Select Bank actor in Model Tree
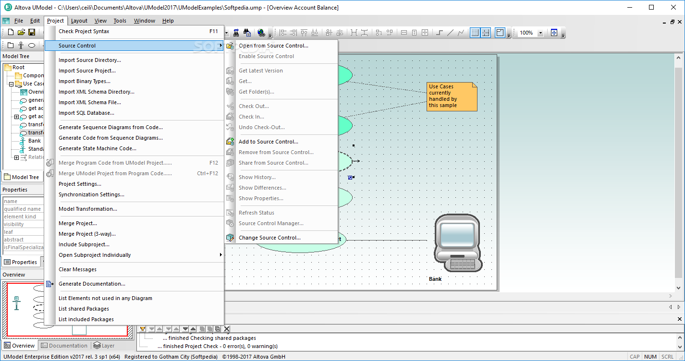This screenshot has height=361, width=685. click(34, 141)
